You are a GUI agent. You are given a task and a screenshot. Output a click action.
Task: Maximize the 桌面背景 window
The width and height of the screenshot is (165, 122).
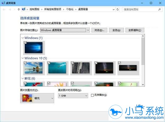pos(151,3)
